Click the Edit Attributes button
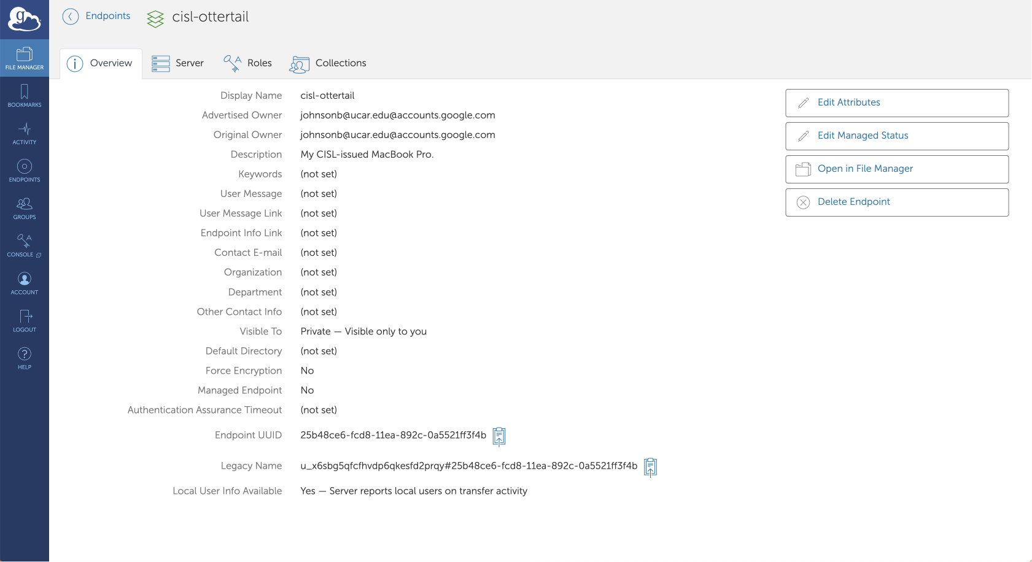 click(896, 103)
